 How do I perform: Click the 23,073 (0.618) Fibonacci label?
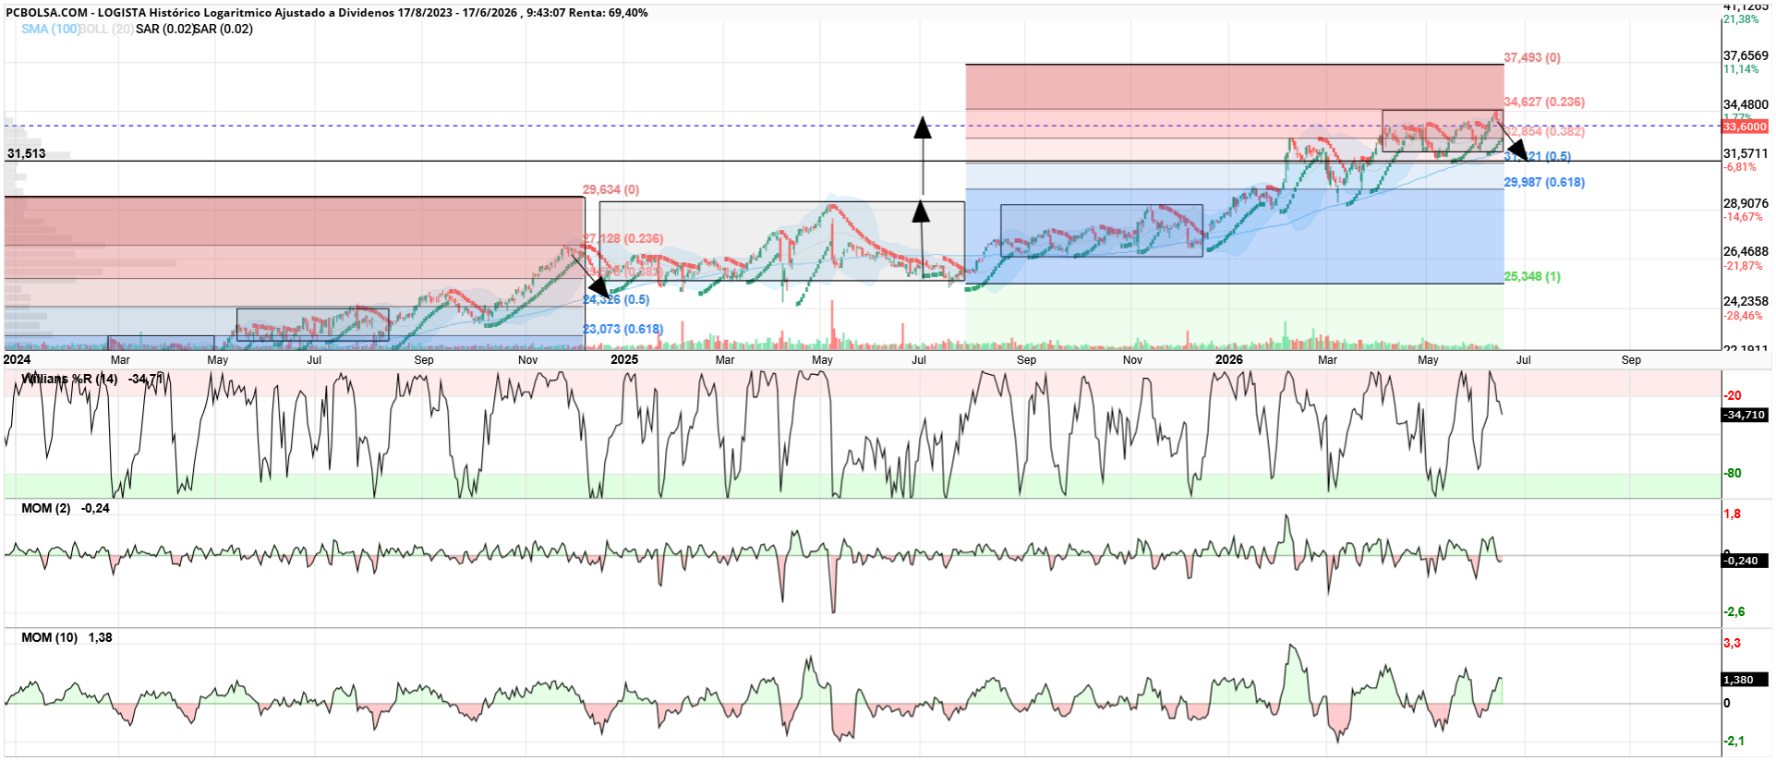(623, 329)
